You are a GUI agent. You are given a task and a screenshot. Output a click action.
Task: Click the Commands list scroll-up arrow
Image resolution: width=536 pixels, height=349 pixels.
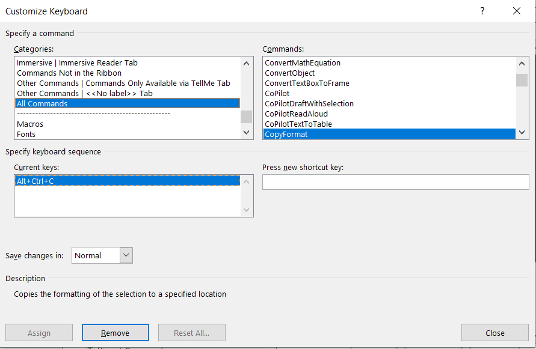click(x=523, y=62)
